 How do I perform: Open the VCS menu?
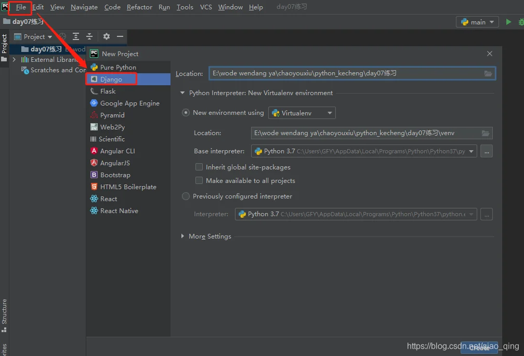206,7
